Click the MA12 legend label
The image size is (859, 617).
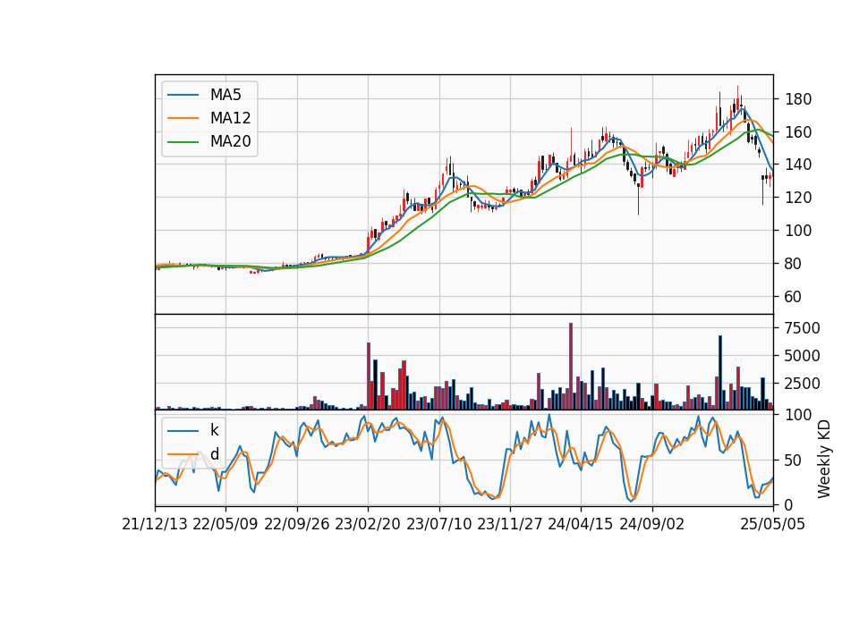[230, 118]
